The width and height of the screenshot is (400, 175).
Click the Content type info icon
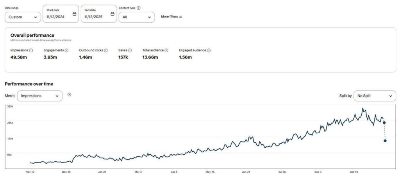click(139, 8)
